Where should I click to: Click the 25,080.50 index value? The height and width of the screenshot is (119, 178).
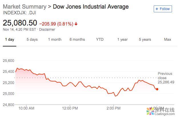click(20, 23)
